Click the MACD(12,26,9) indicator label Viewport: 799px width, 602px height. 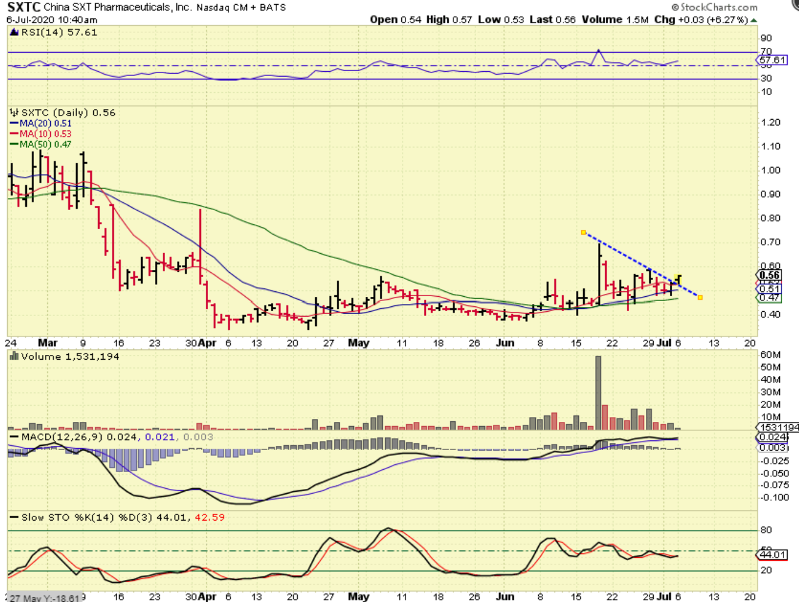click(x=62, y=437)
